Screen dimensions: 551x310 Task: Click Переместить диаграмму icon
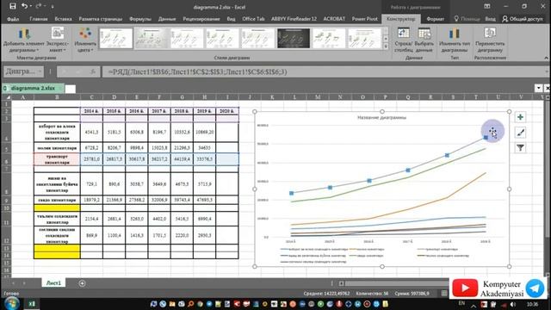[490, 34]
